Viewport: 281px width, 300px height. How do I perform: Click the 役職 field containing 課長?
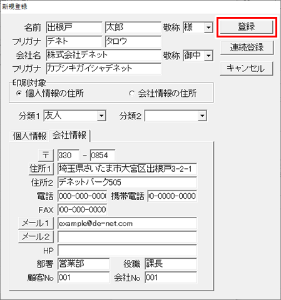171,264
